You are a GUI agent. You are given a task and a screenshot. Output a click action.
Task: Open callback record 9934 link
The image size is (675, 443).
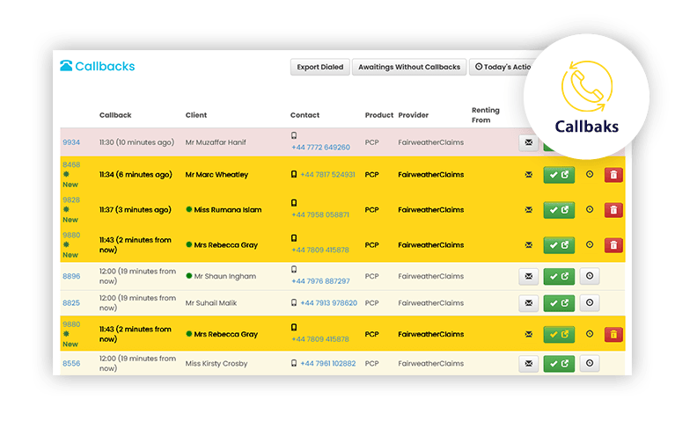pyautogui.click(x=71, y=142)
